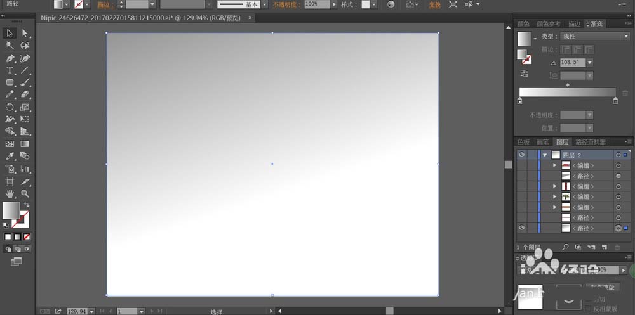
Task: Open the 描边 panel tab
Action: pos(574,24)
